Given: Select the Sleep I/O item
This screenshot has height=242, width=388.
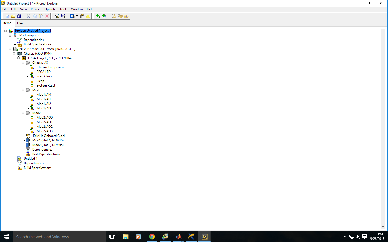Looking at the screenshot, I should [40, 81].
